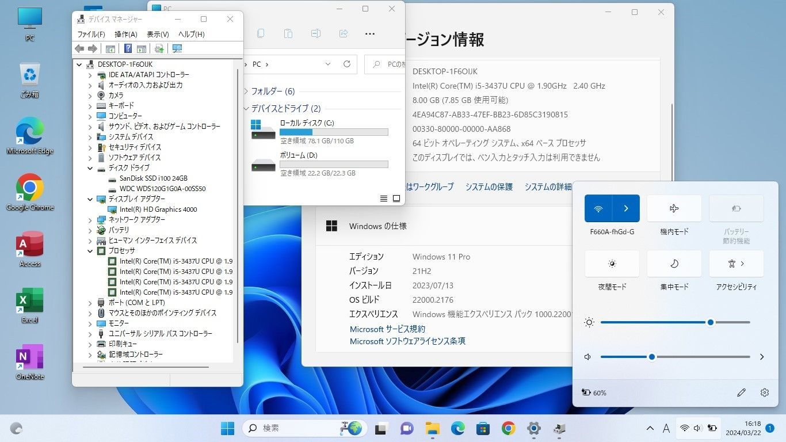Toggle Battery saver (バッテリー節約機能)

tap(737, 208)
